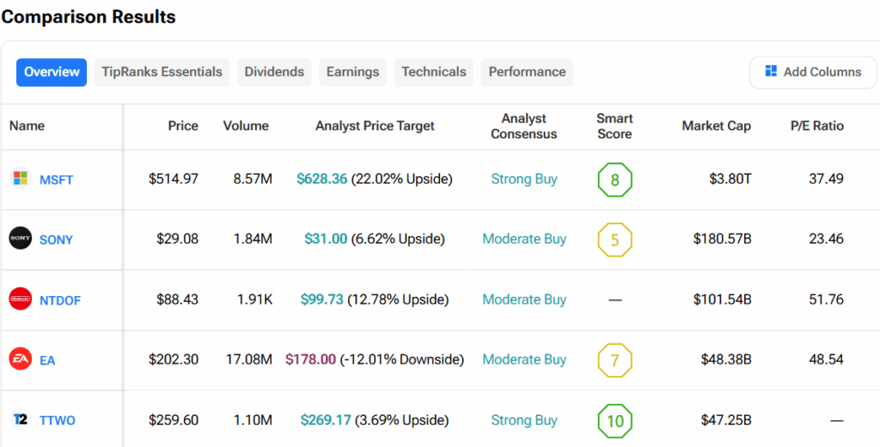The height and width of the screenshot is (447, 880).
Task: Click EA volume 17.08M
Action: point(248,359)
